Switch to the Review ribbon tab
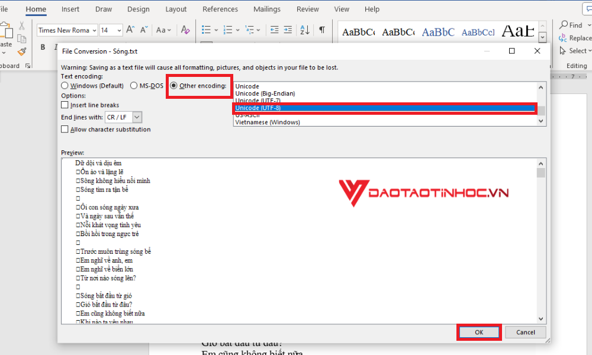This screenshot has width=592, height=355. pos(307,9)
